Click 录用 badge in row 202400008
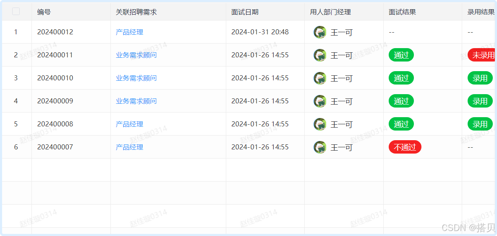Image resolution: width=497 pixels, height=236 pixels. 480,124
